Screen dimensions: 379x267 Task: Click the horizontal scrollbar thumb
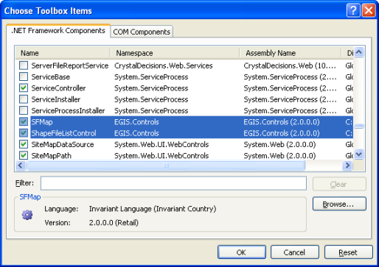(166, 165)
